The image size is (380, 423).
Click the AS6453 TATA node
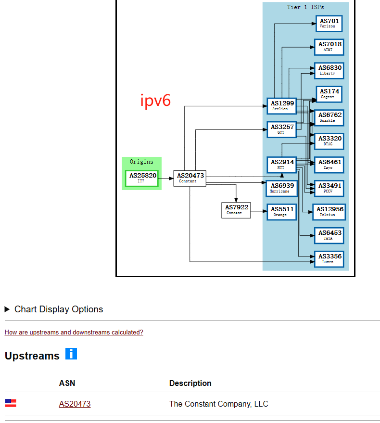pyautogui.click(x=329, y=235)
